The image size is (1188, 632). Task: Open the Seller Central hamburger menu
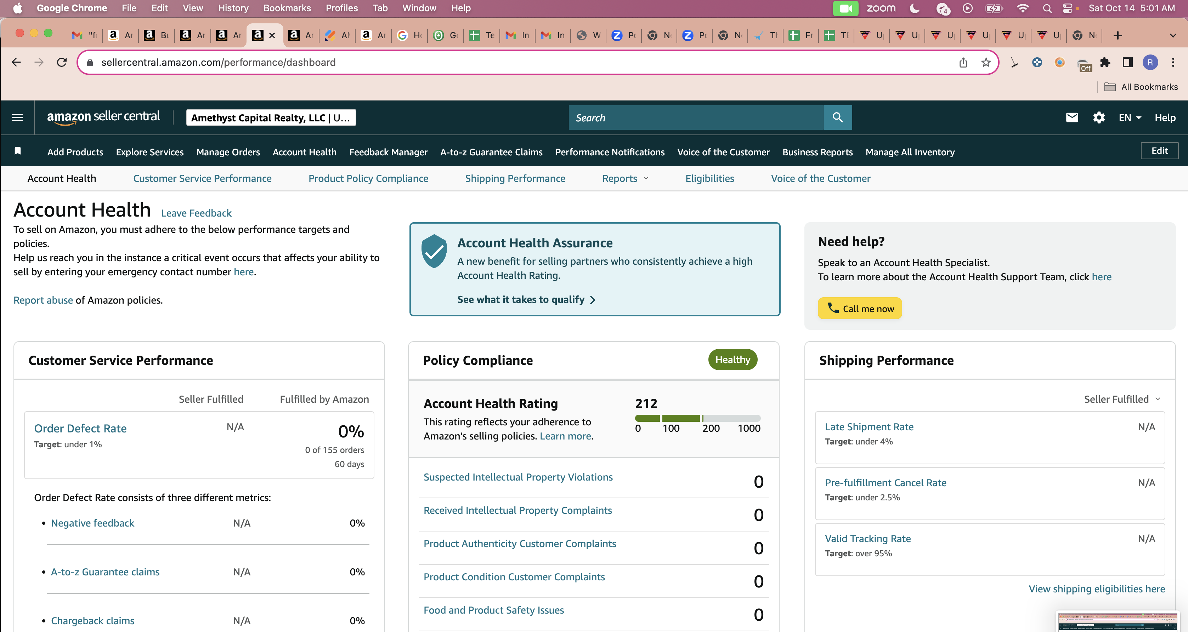pyautogui.click(x=17, y=117)
